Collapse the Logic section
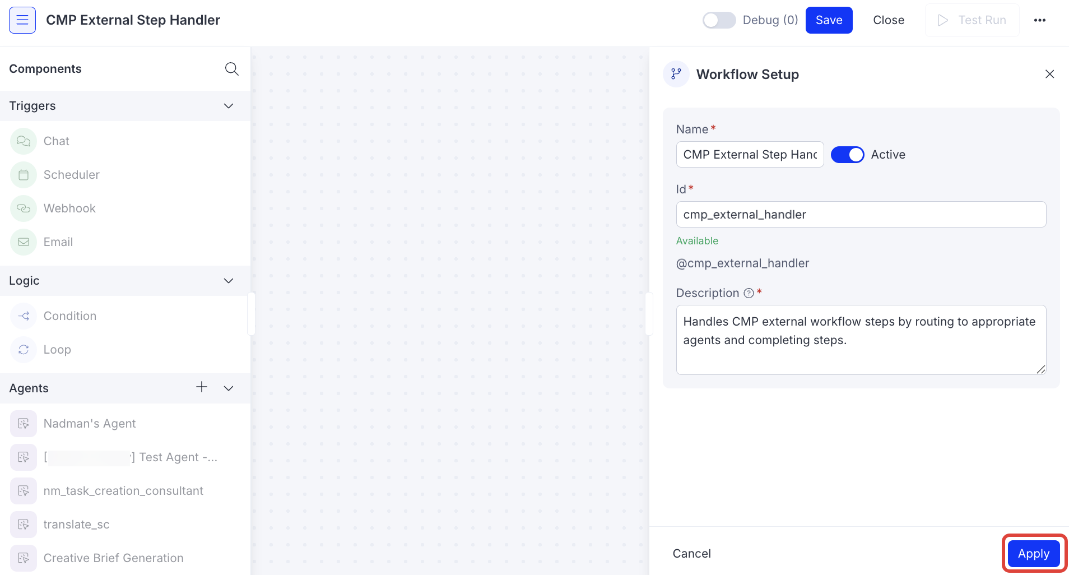The width and height of the screenshot is (1069, 575). [228, 281]
